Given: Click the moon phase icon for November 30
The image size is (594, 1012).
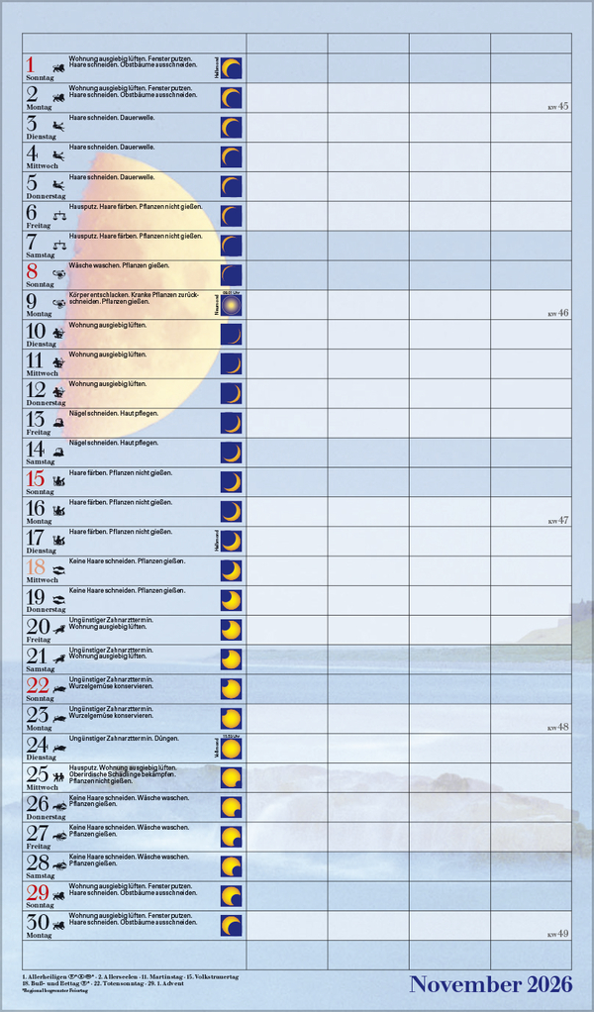Looking at the screenshot, I should tap(231, 926).
